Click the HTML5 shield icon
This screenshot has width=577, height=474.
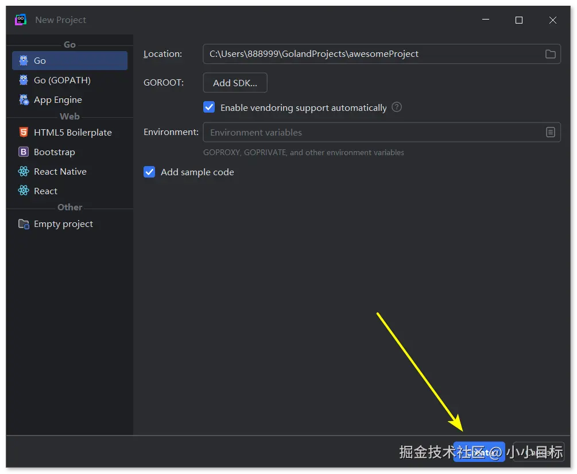(x=24, y=132)
